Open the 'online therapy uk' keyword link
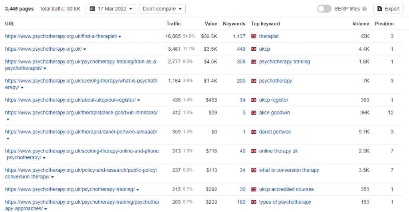409x212 pixels. click(x=278, y=151)
